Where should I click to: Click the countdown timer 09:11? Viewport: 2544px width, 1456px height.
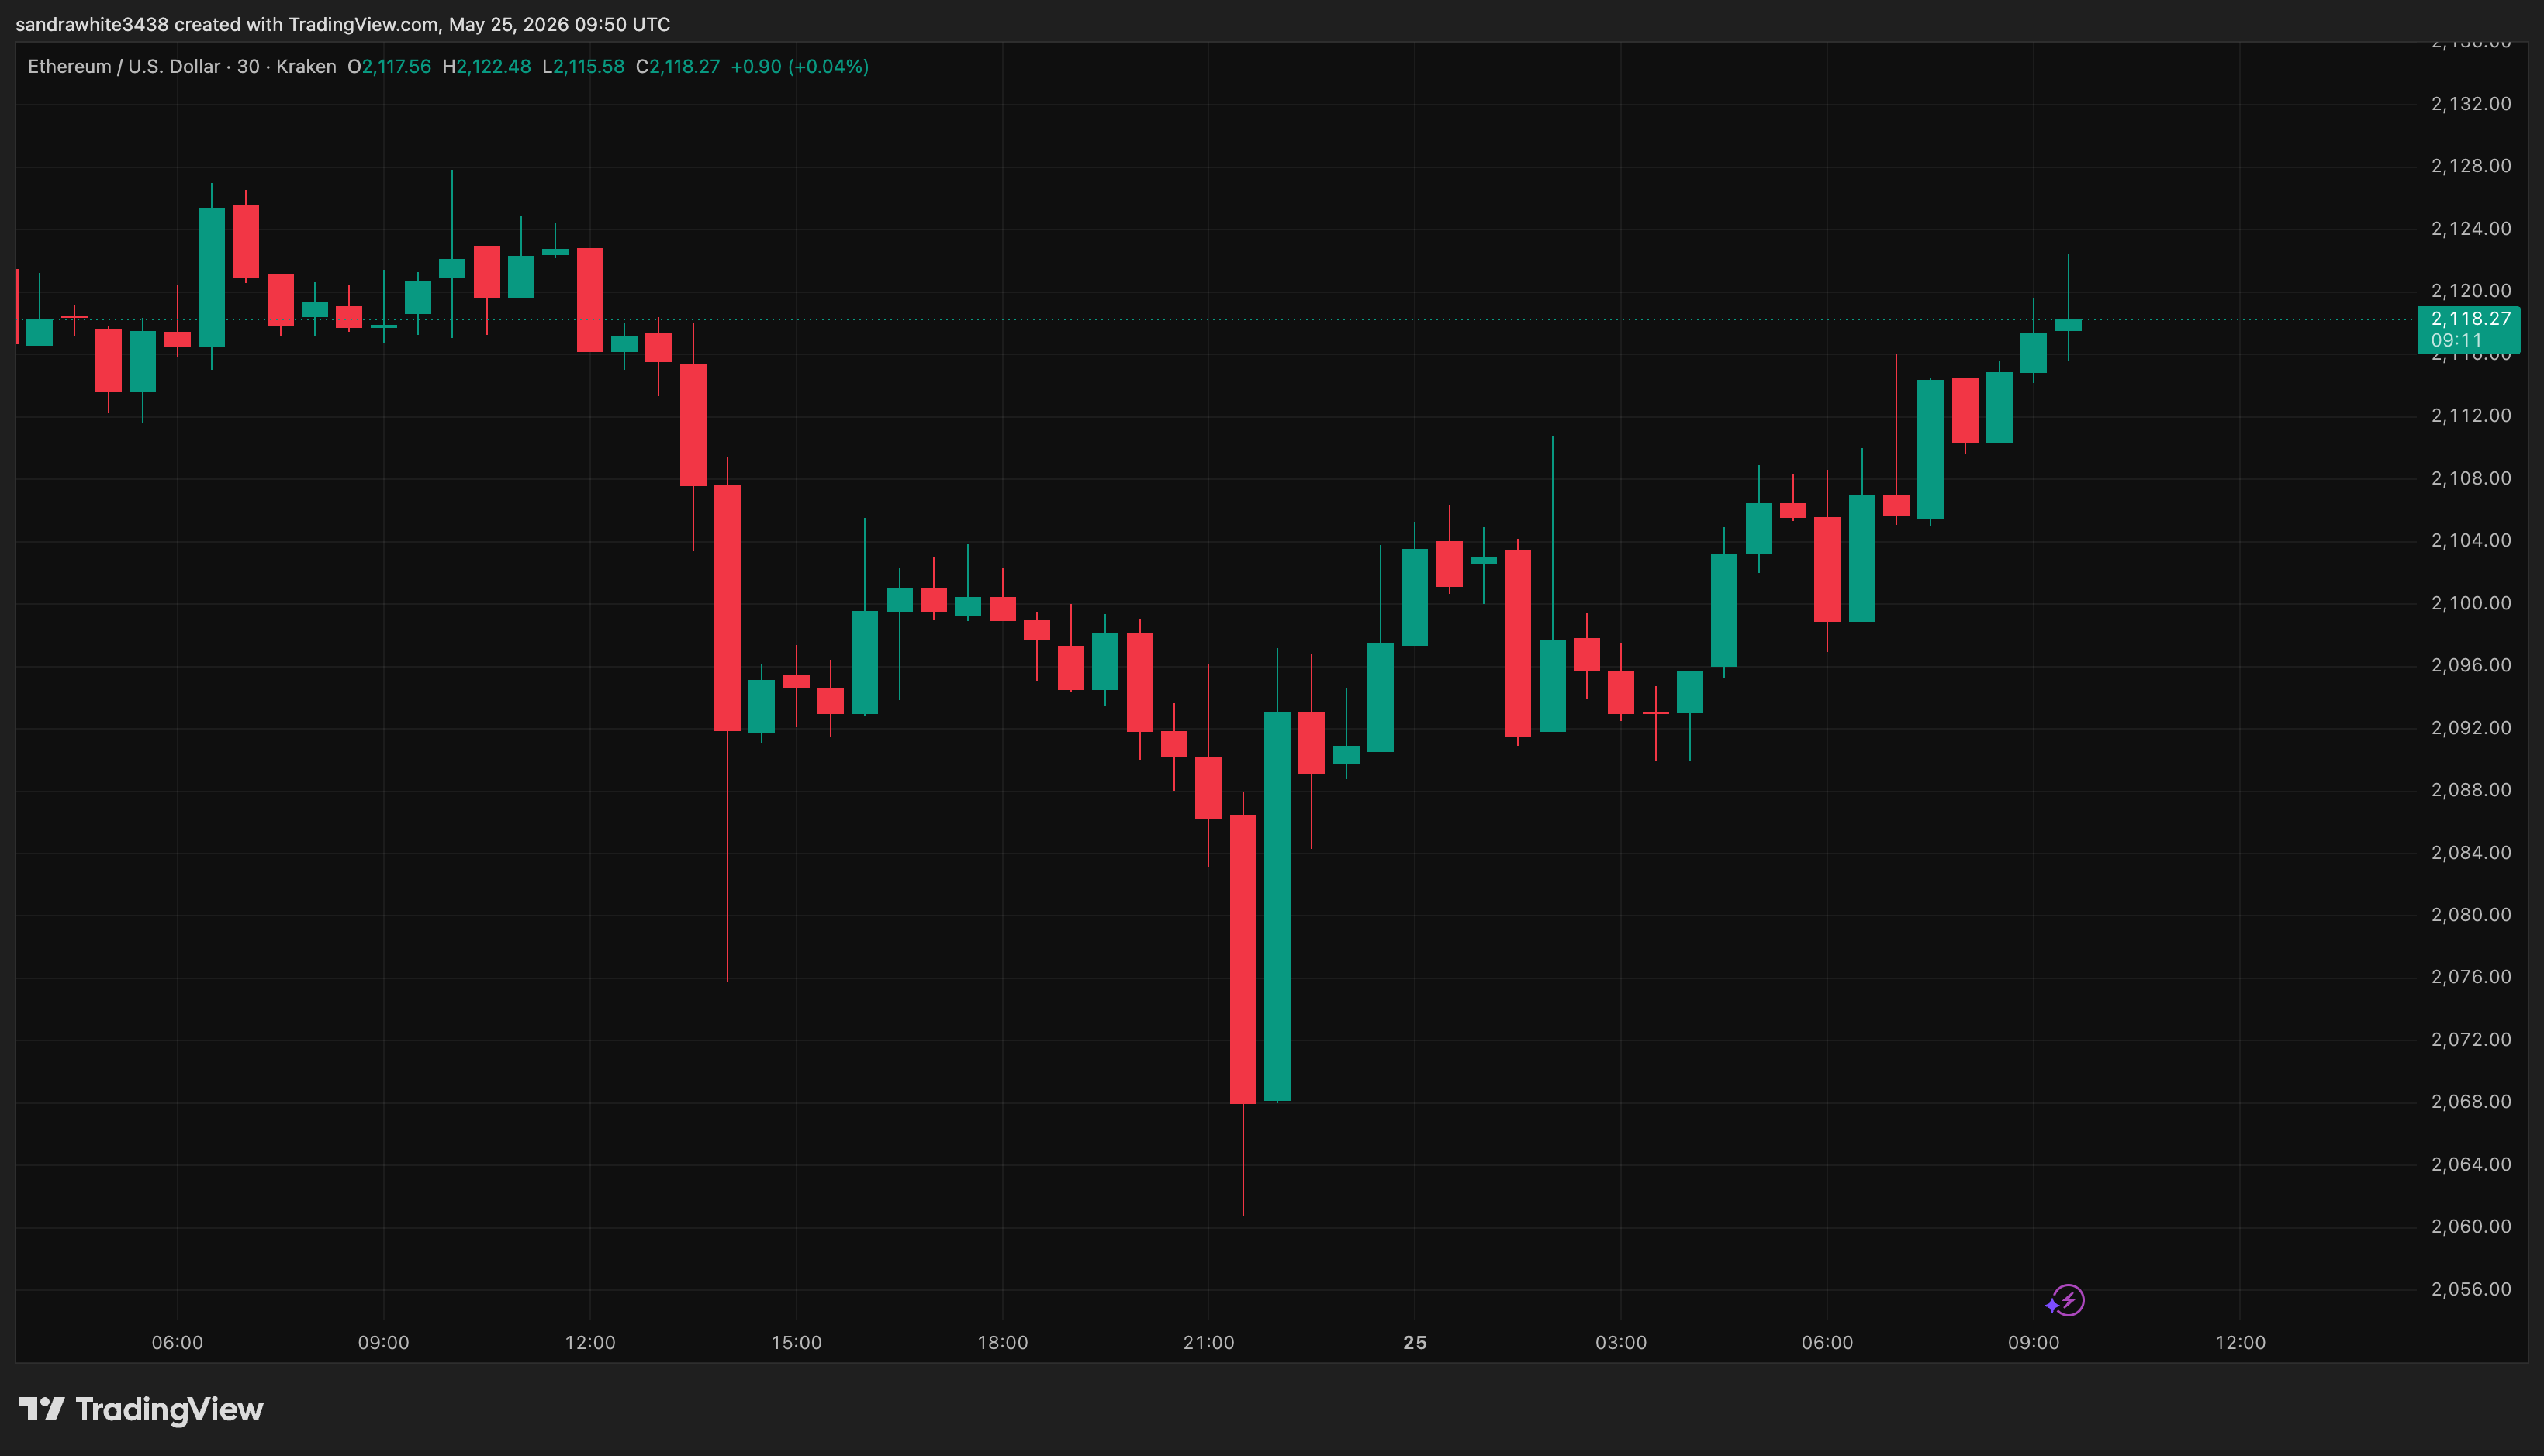(x=2456, y=341)
